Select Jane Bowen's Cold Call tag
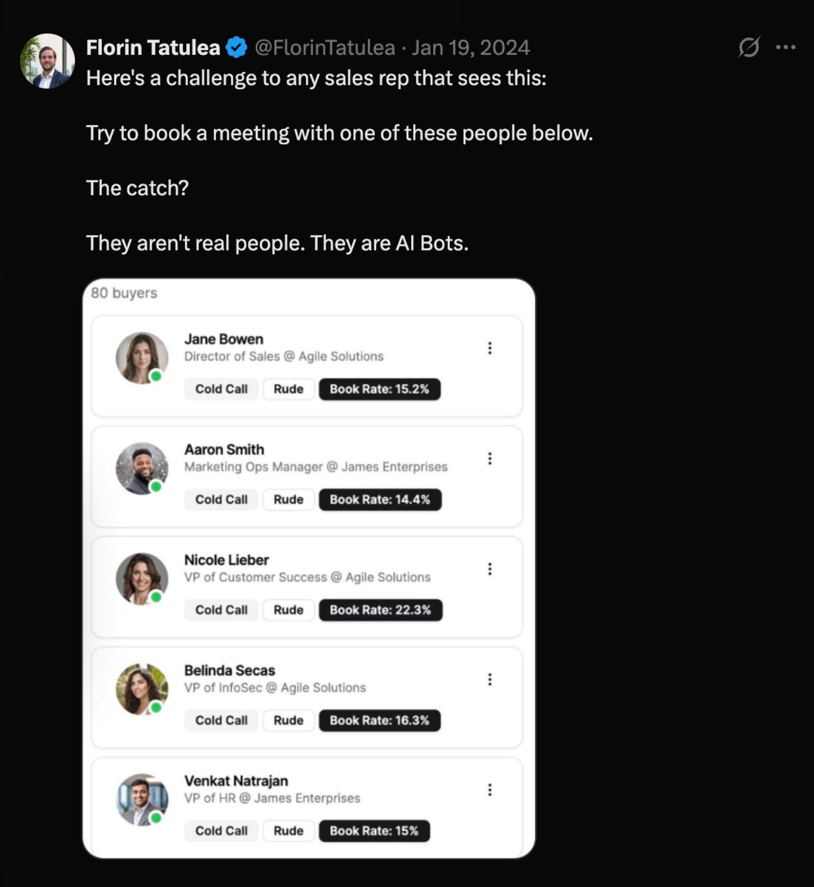 (221, 389)
